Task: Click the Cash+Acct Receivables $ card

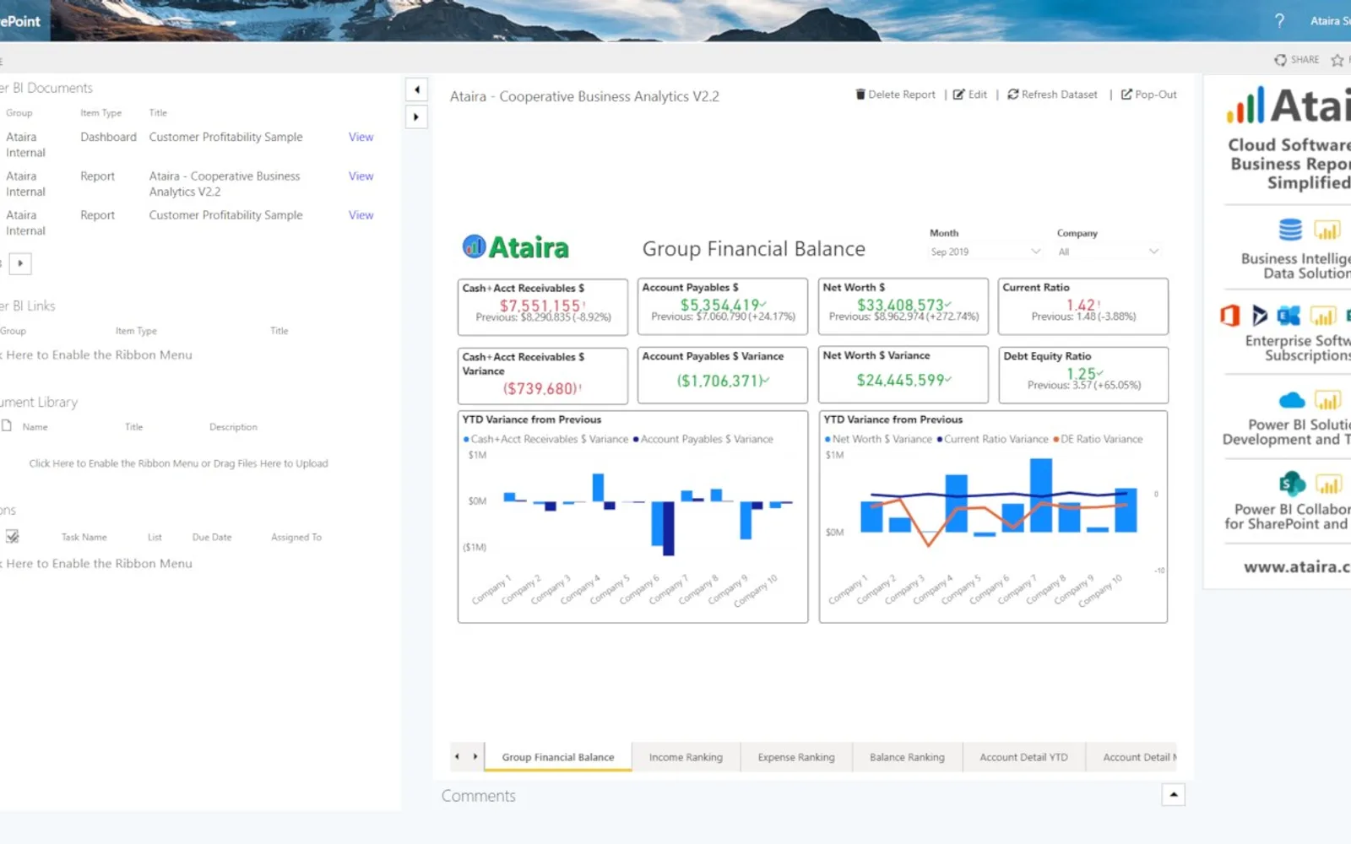Action: click(x=543, y=307)
